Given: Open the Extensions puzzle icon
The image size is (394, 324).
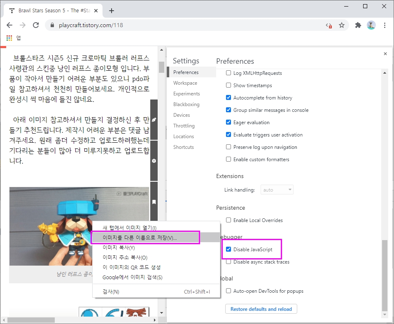Looking at the screenshot, I should coord(358,25).
